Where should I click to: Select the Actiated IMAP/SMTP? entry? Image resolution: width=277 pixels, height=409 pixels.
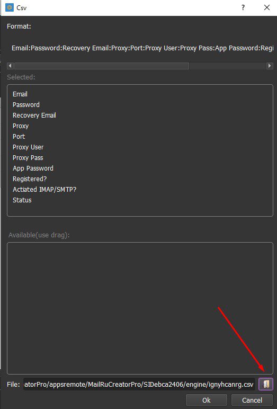coord(44,190)
